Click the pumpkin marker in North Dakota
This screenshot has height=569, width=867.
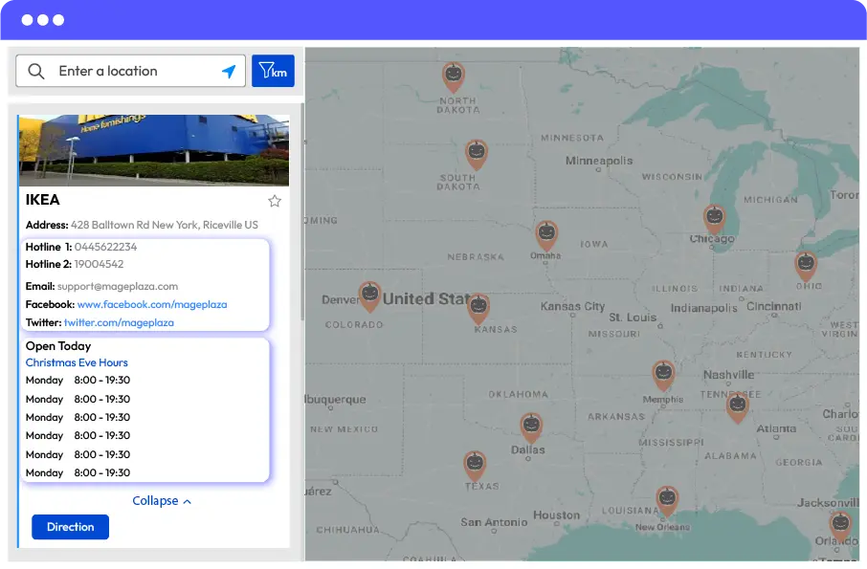click(453, 74)
